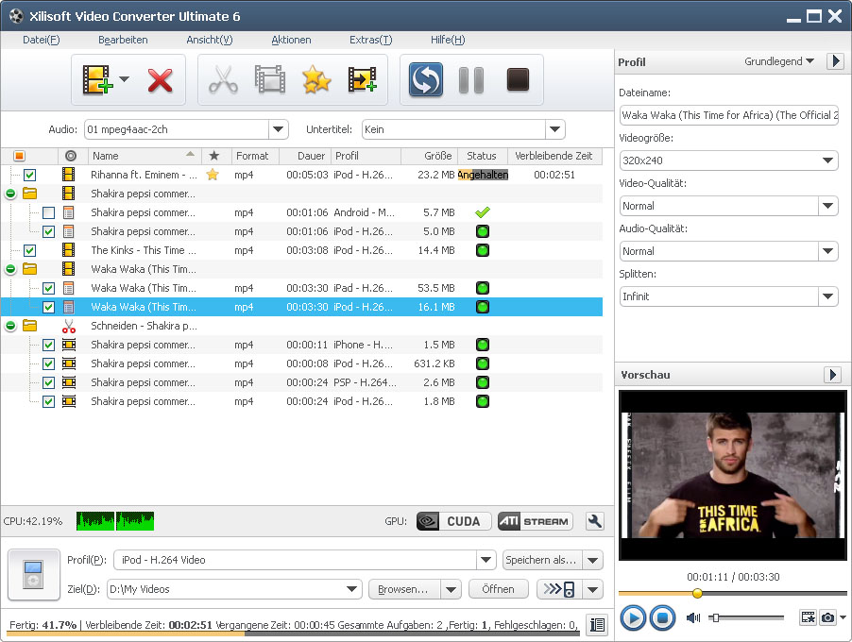
Task: Click the Öffnen button
Action: point(499,589)
